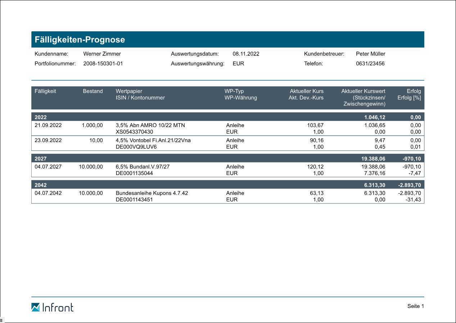Screen dimensions: 456x323
Task: Select the 2022 group header row
Action: (x=227, y=117)
